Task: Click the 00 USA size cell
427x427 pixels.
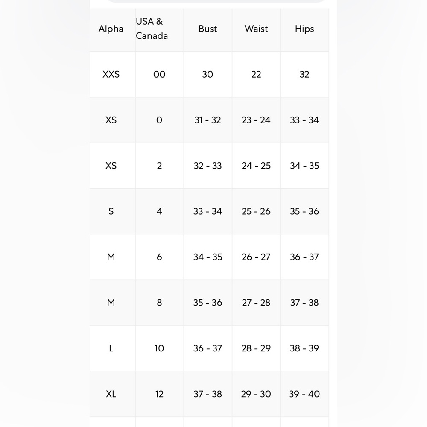Action: click(x=159, y=74)
